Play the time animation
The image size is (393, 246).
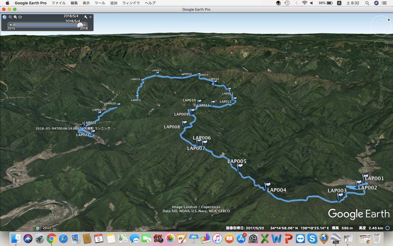click(x=20, y=17)
